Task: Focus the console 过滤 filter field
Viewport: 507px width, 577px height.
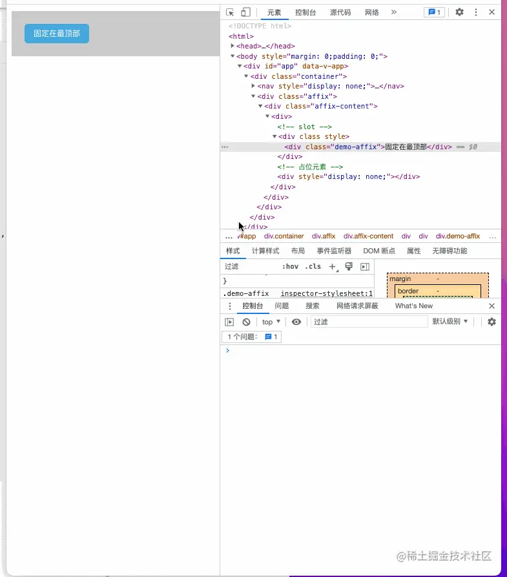Action: [369, 322]
